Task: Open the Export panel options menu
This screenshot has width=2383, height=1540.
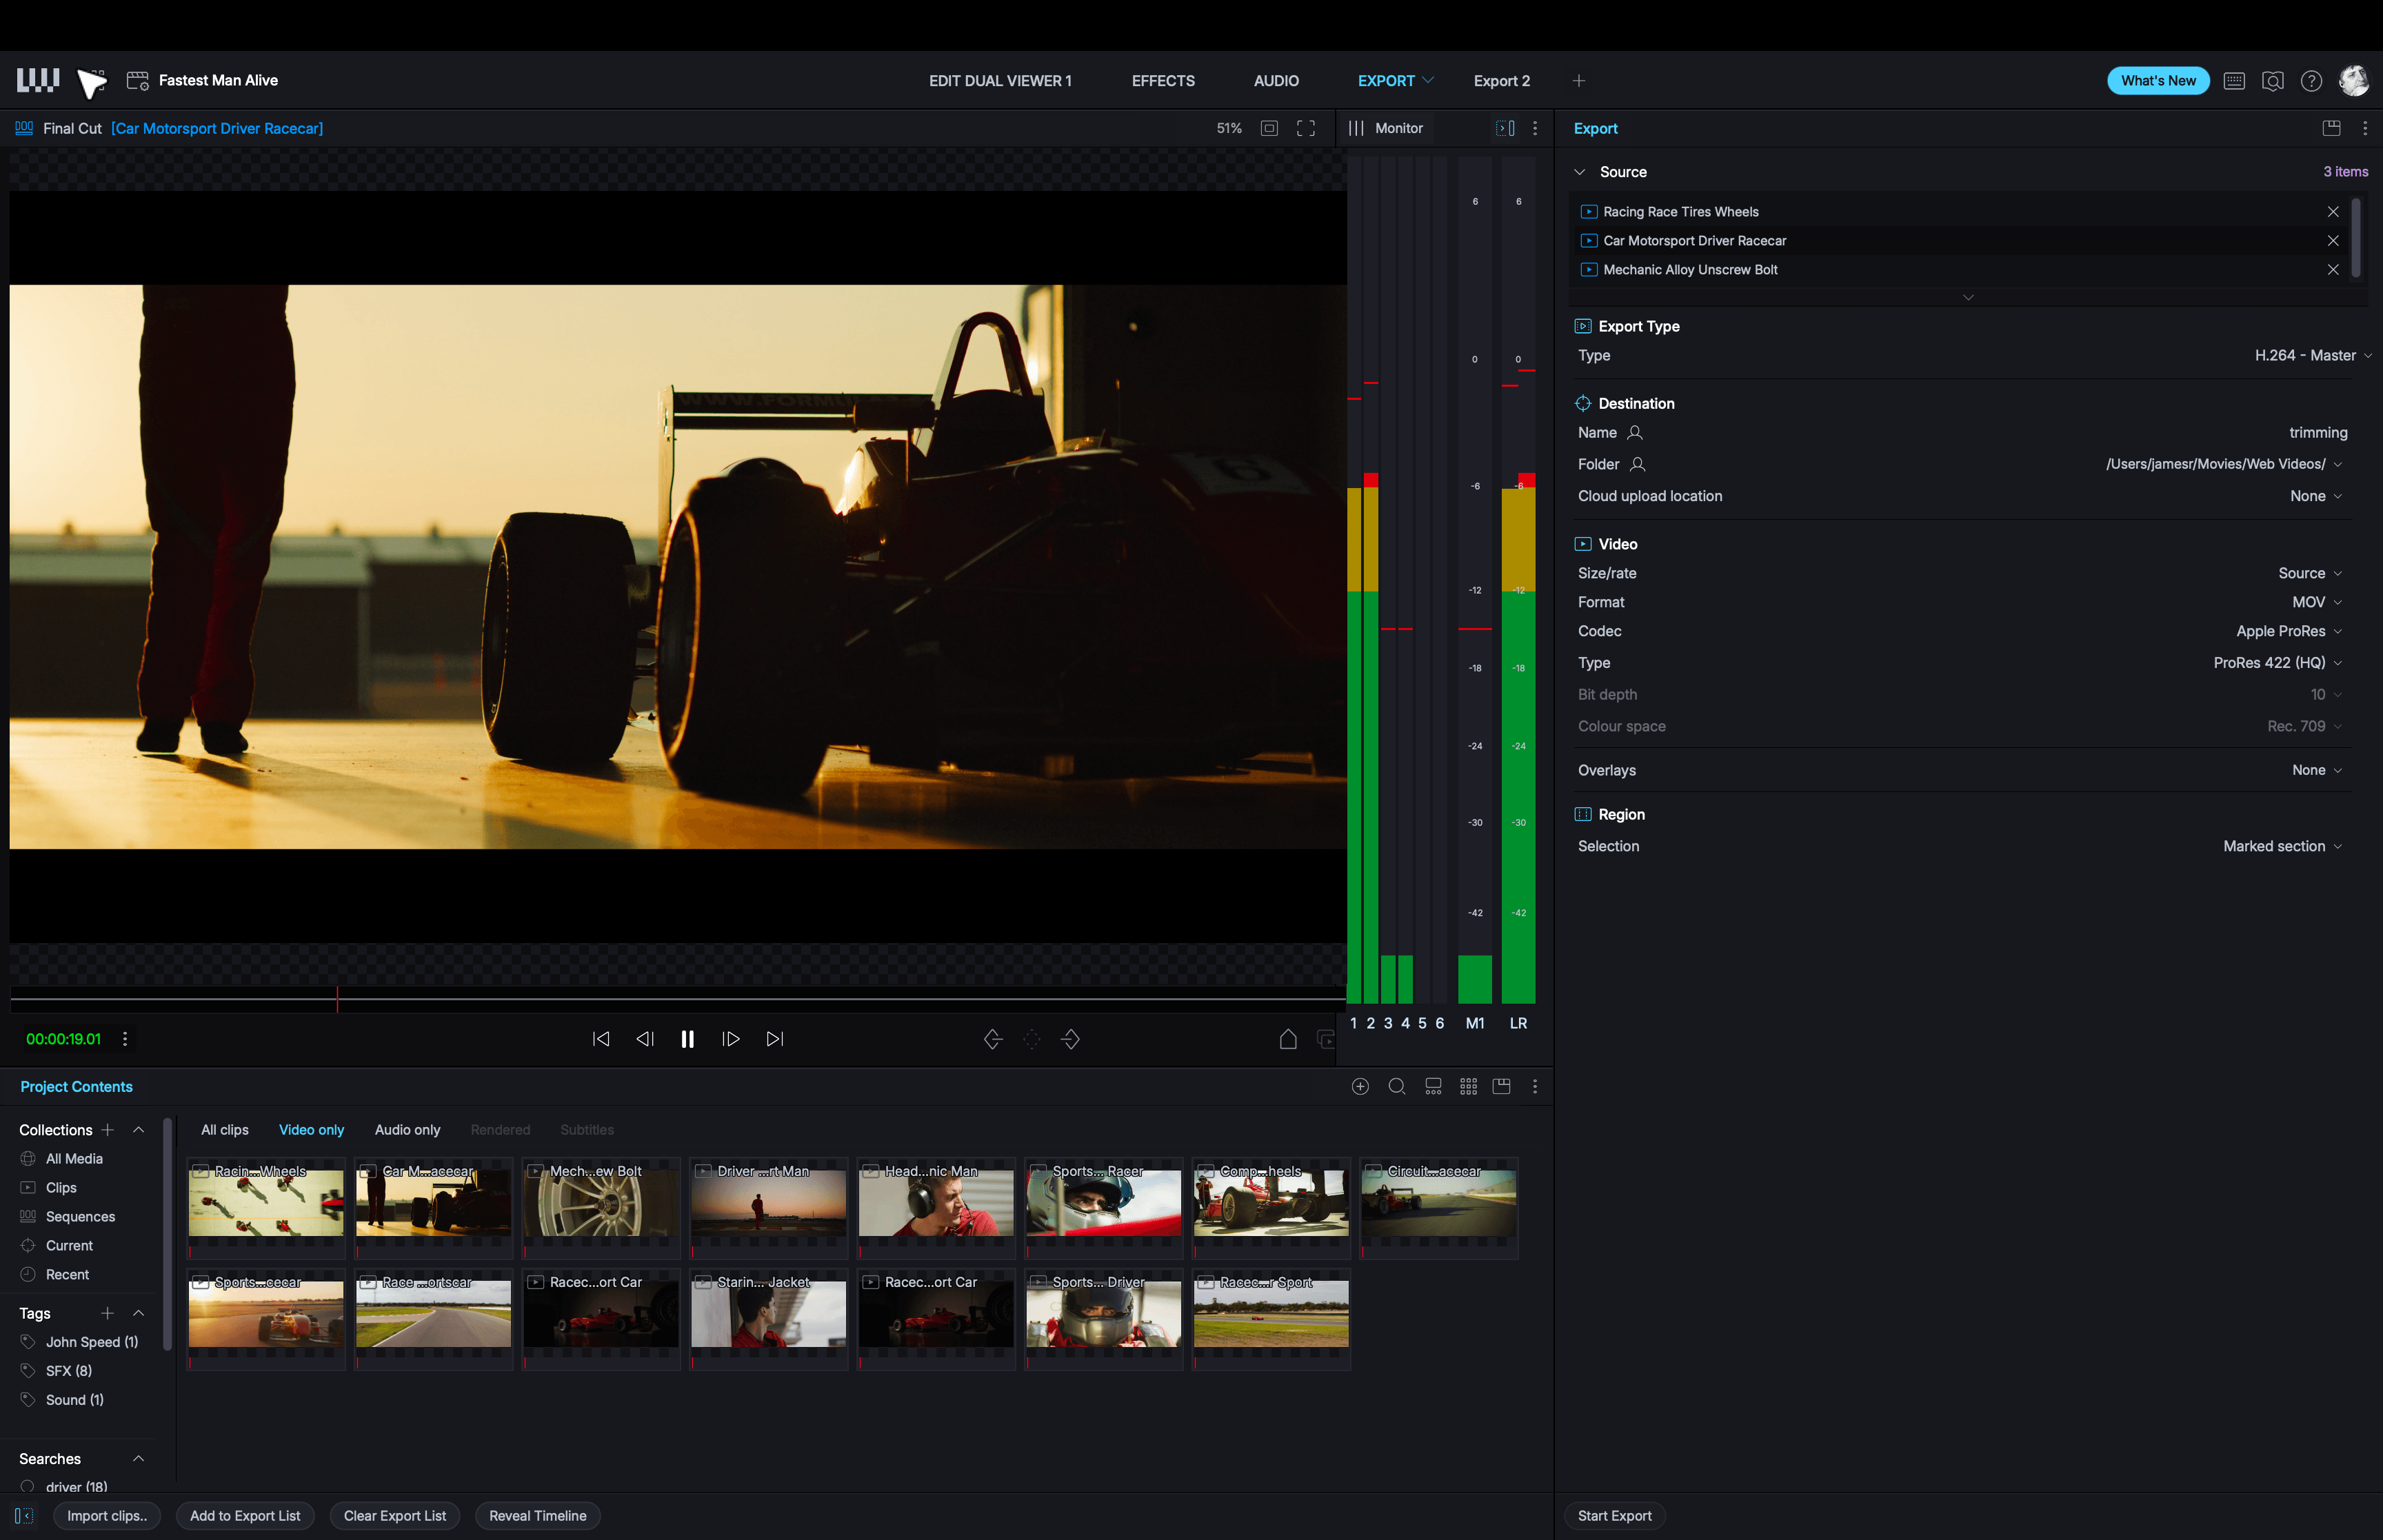Action: click(x=2365, y=128)
